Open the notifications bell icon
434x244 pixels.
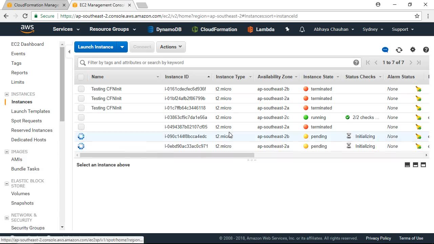pyautogui.click(x=302, y=29)
